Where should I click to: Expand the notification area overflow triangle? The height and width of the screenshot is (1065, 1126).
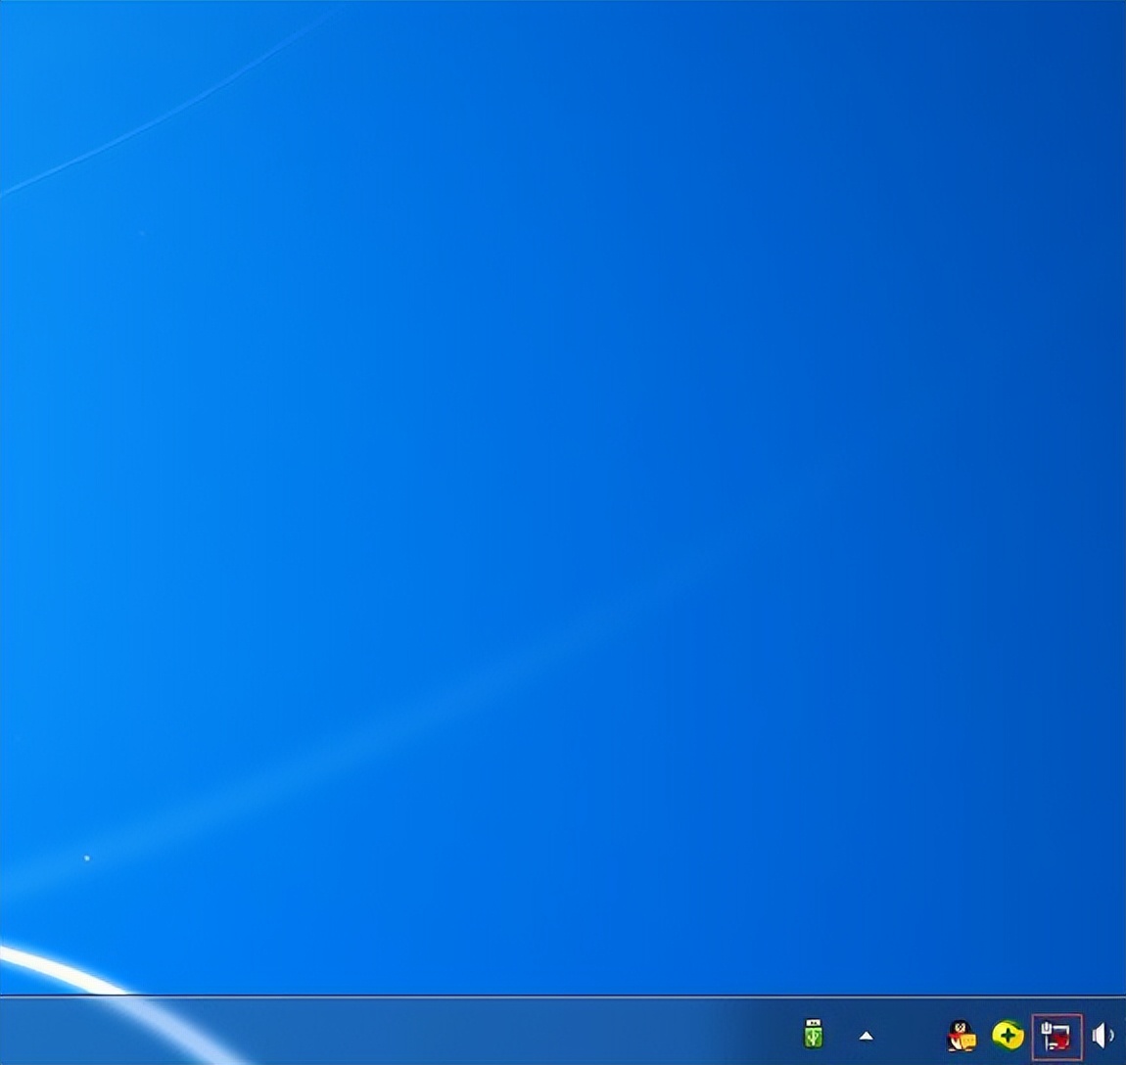click(x=866, y=1036)
